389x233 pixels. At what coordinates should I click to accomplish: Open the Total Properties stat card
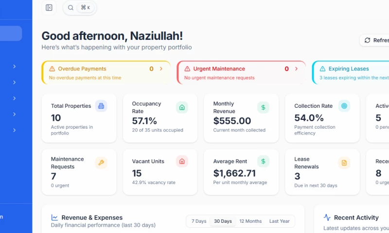pos(79,118)
